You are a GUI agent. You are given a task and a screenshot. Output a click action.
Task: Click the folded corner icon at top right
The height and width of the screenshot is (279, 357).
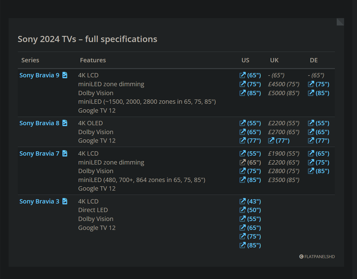[340, 22]
